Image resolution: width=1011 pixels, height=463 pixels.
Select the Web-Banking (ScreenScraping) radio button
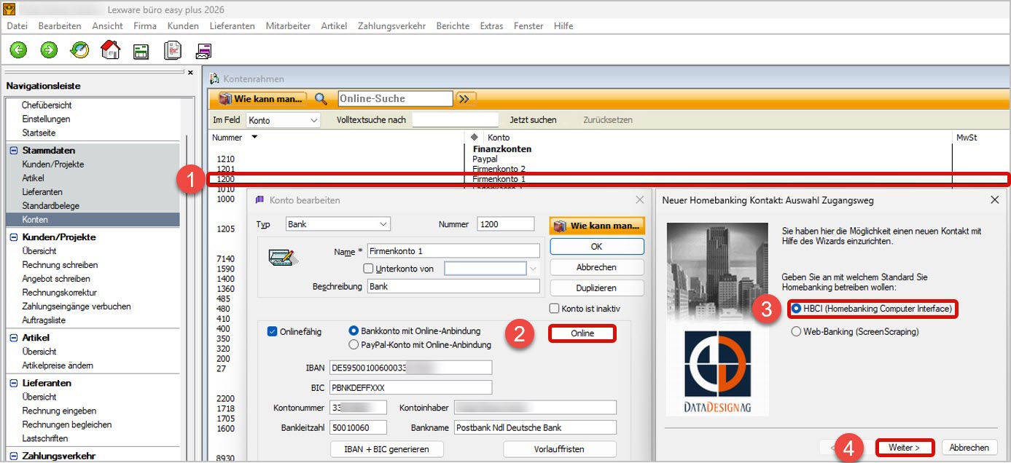pos(797,332)
